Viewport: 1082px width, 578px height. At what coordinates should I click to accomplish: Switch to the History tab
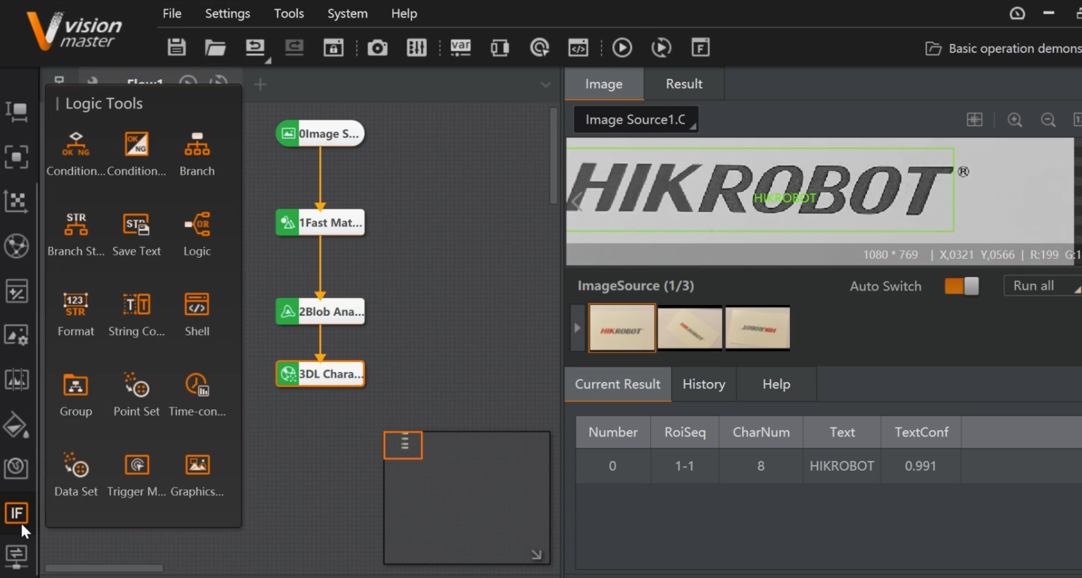703,384
